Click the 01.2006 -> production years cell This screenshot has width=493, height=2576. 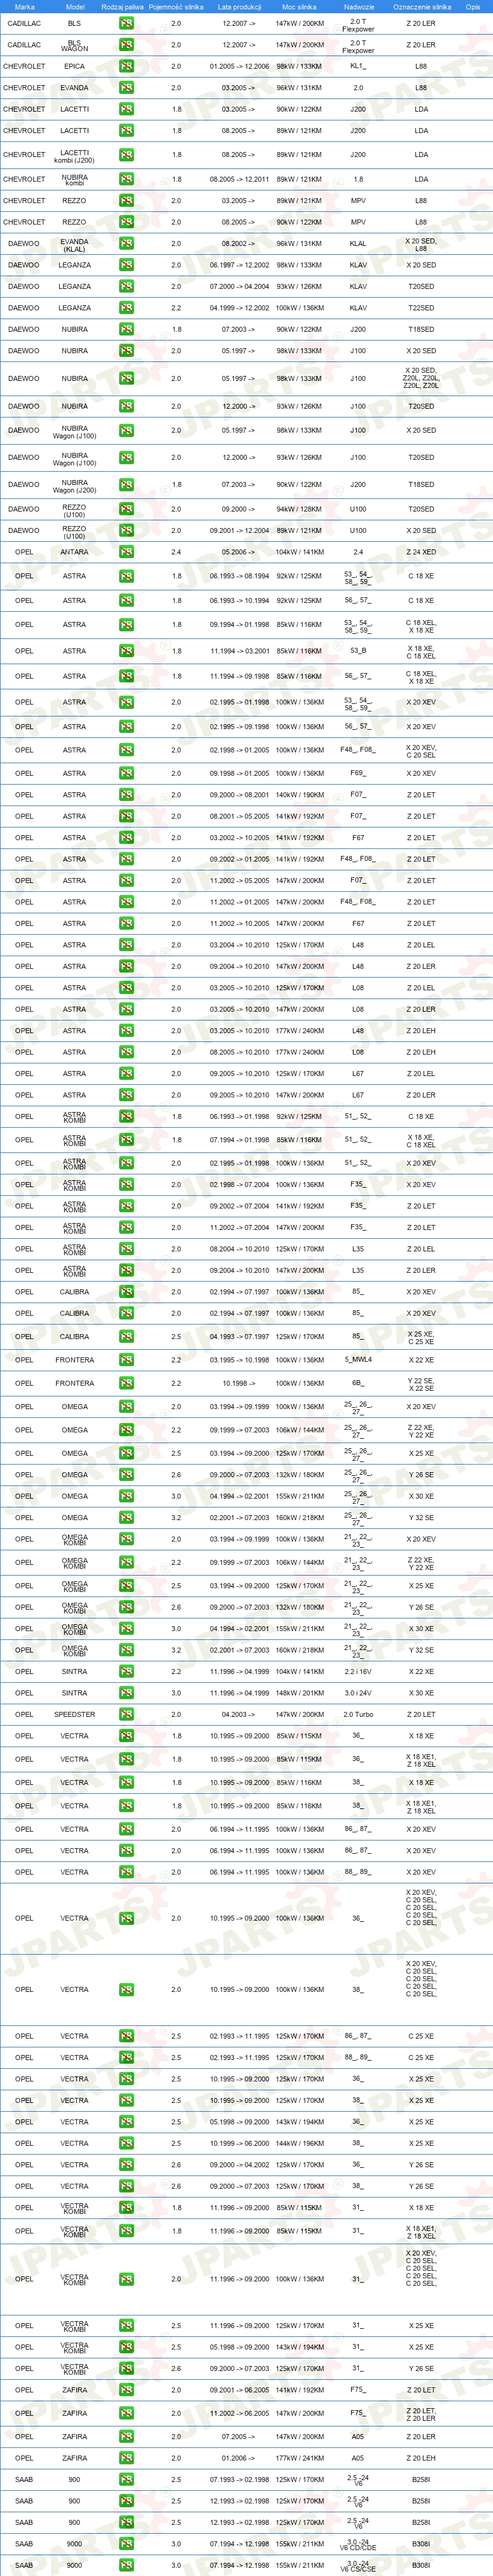pyautogui.click(x=239, y=2458)
